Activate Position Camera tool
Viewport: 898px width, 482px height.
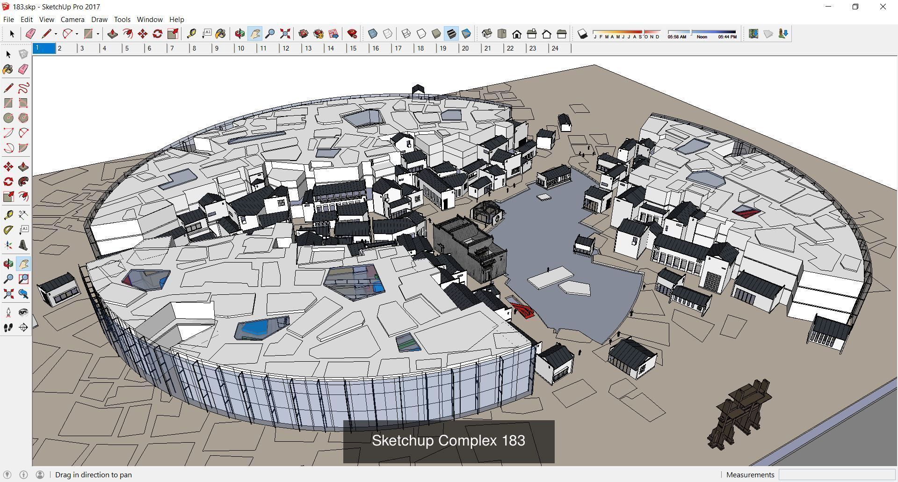tap(8, 313)
